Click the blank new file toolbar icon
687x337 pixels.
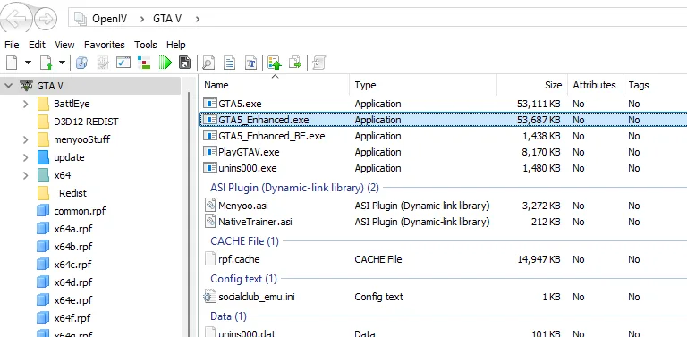pos(12,63)
